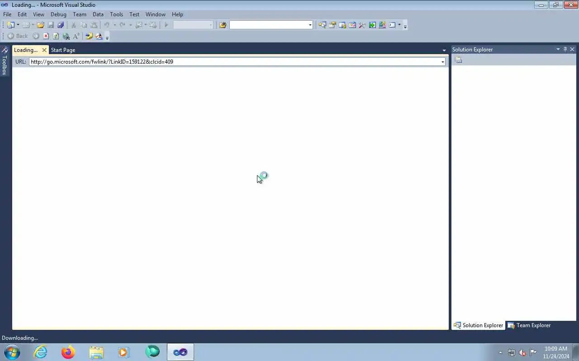Stop the browser loading with red X icon
This screenshot has height=361, width=579.
tap(46, 36)
